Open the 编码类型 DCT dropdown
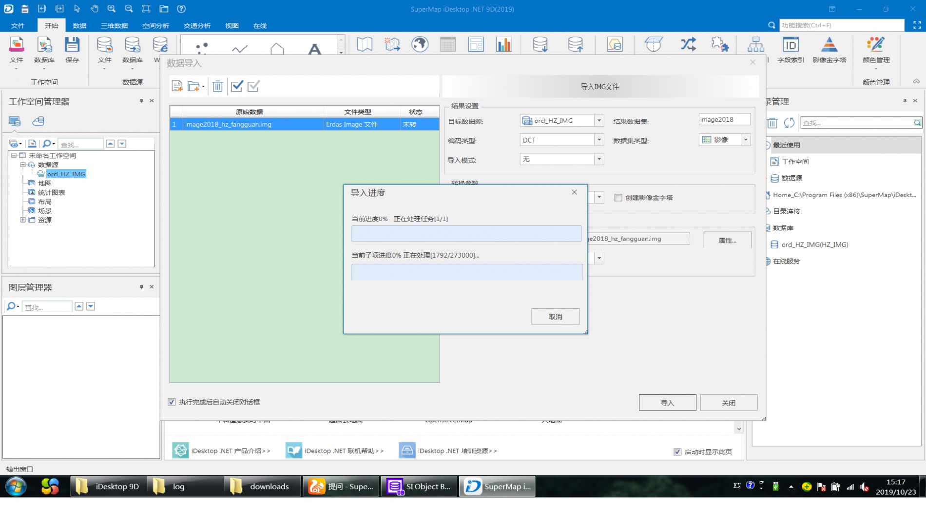The height and width of the screenshot is (520, 926). pos(599,140)
